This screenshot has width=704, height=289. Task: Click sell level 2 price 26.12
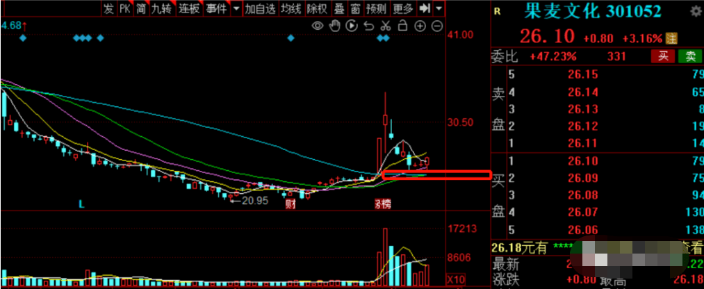582,126
